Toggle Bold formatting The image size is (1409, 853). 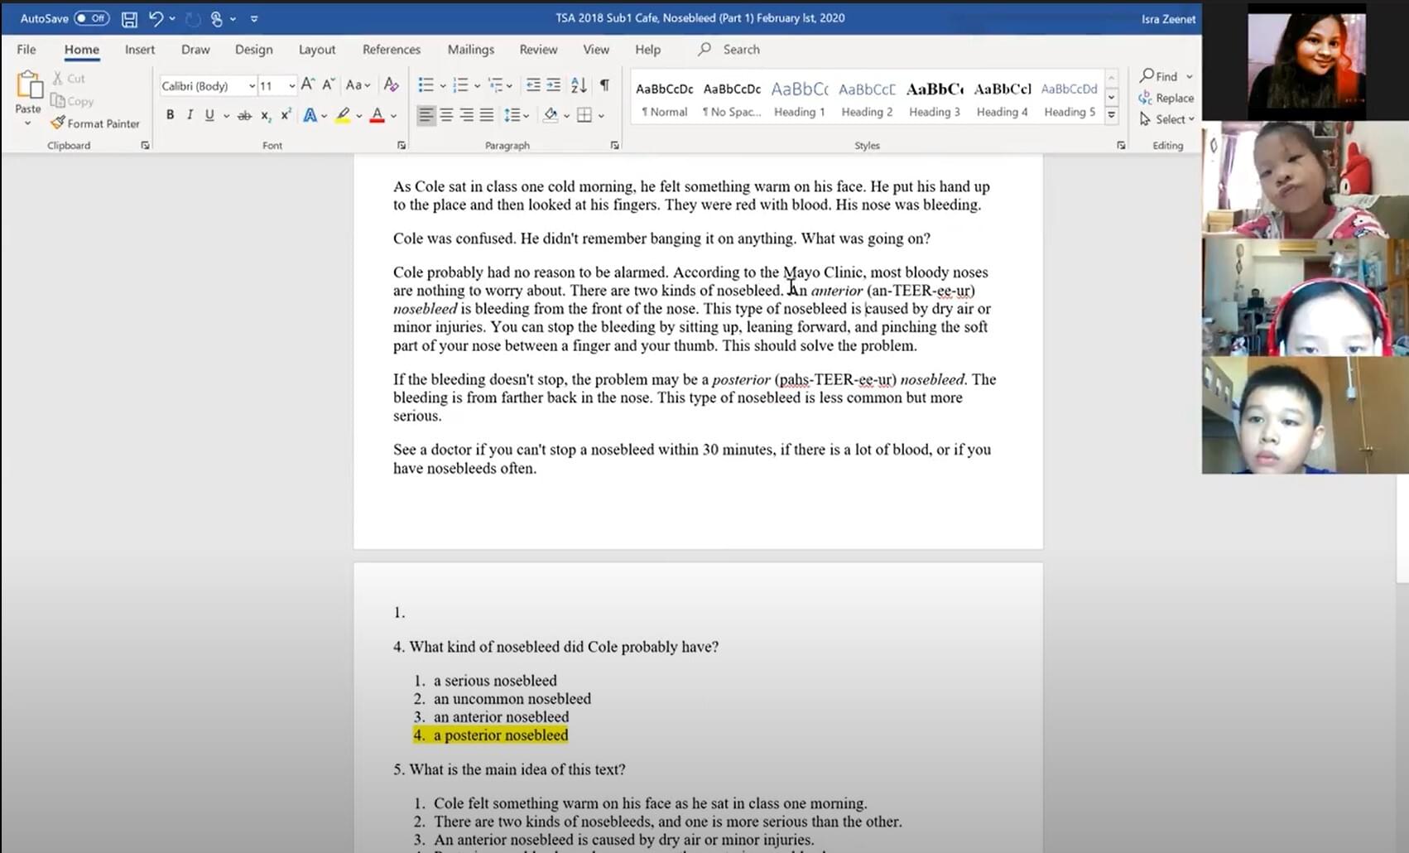tap(170, 115)
